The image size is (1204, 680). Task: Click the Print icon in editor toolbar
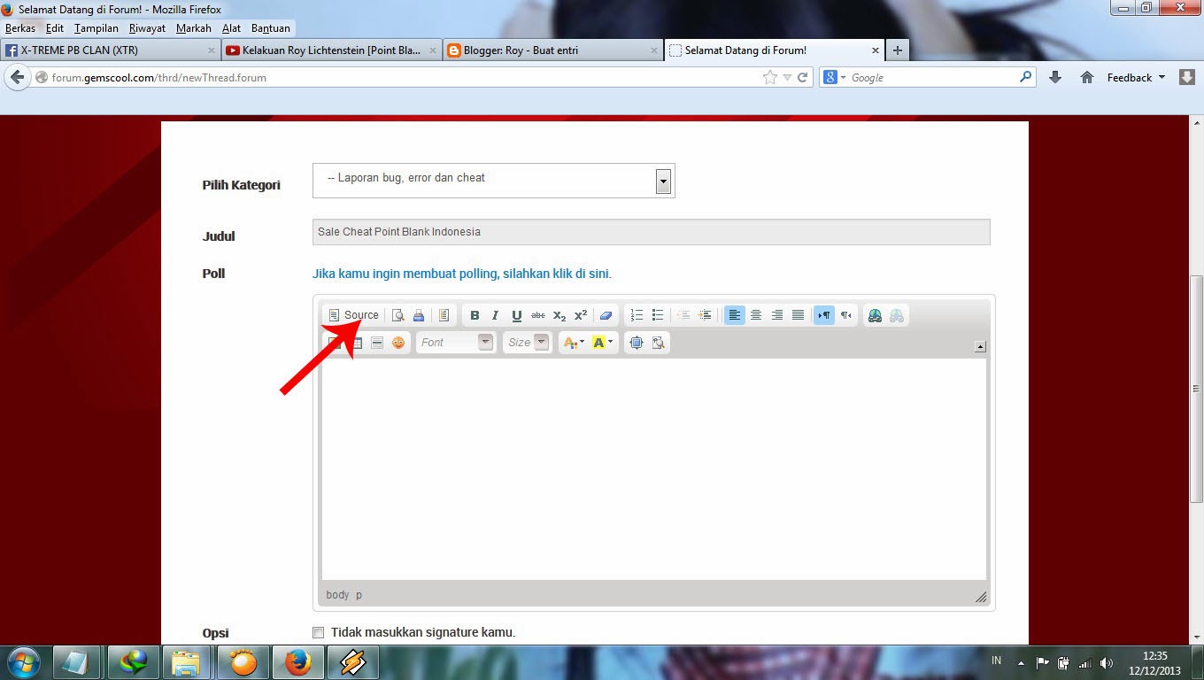[x=419, y=315]
